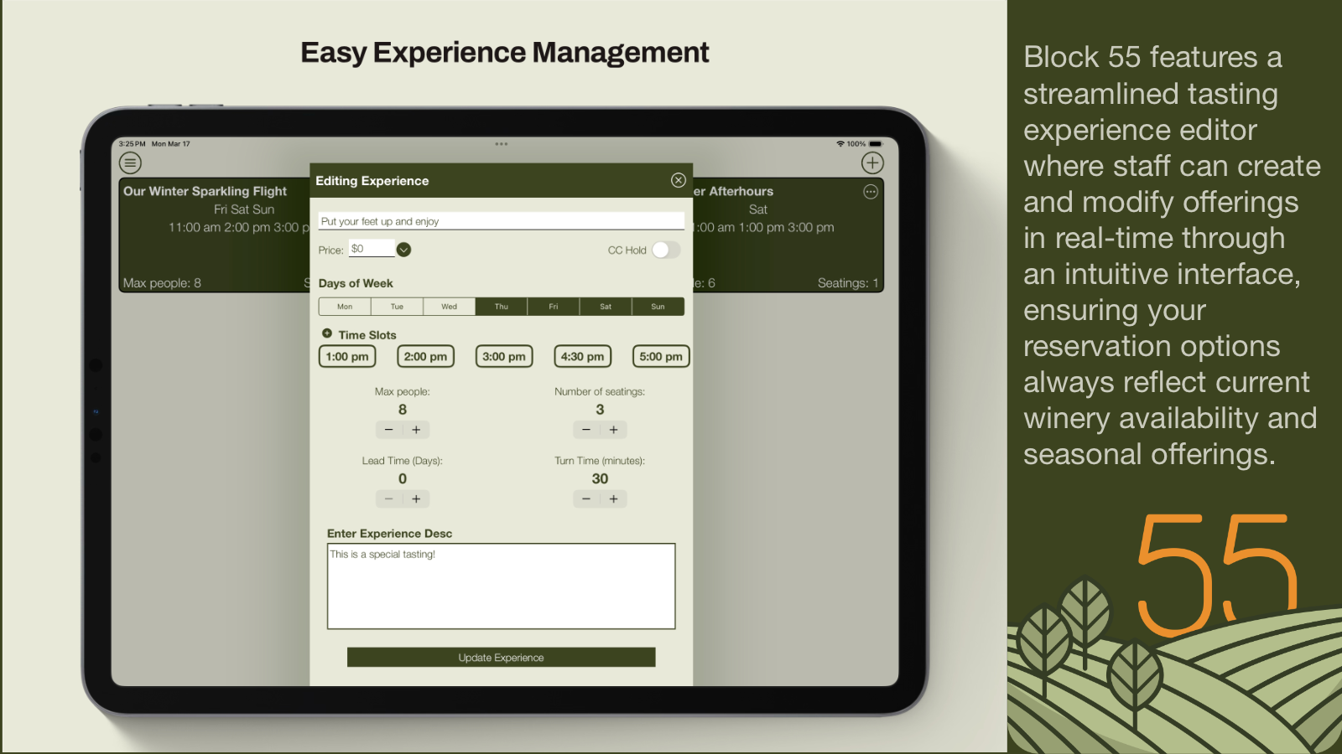1342x754 pixels.
Task: Select the 2:00 pm time slot
Action: click(x=424, y=356)
